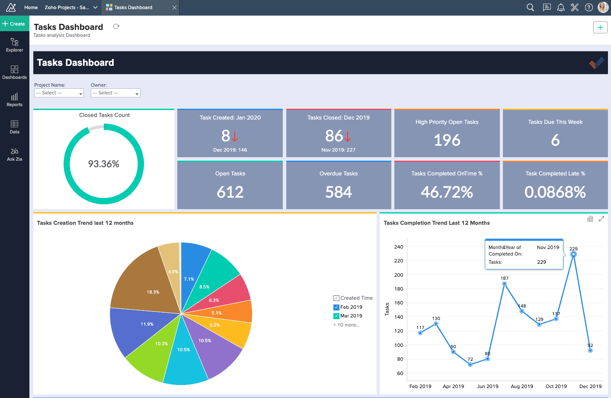This screenshot has height=398, width=611.
Task: Click the green Create button
Action: [14, 24]
